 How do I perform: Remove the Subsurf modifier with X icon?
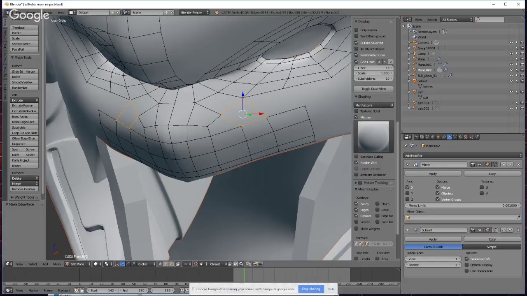[x=518, y=230]
